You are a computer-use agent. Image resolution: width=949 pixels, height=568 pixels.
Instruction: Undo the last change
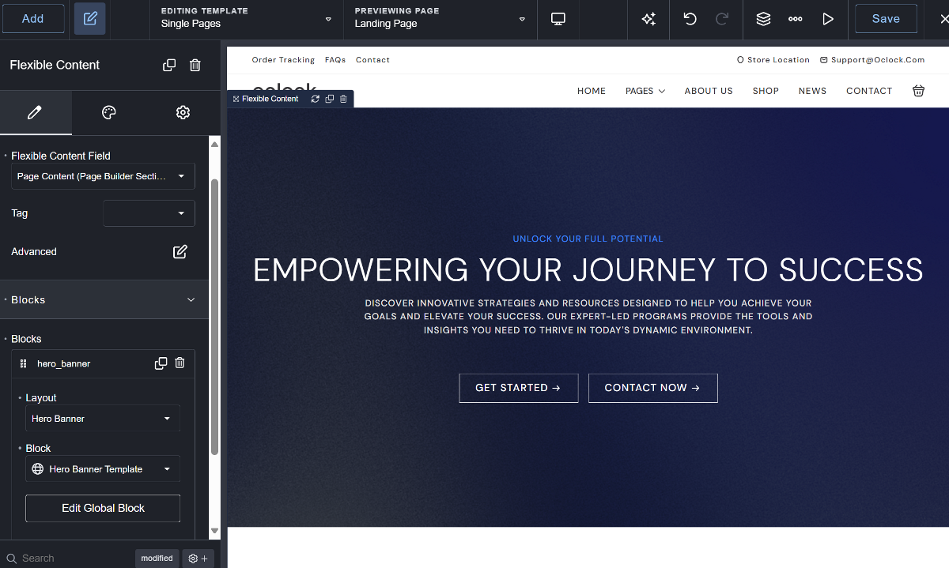point(690,19)
